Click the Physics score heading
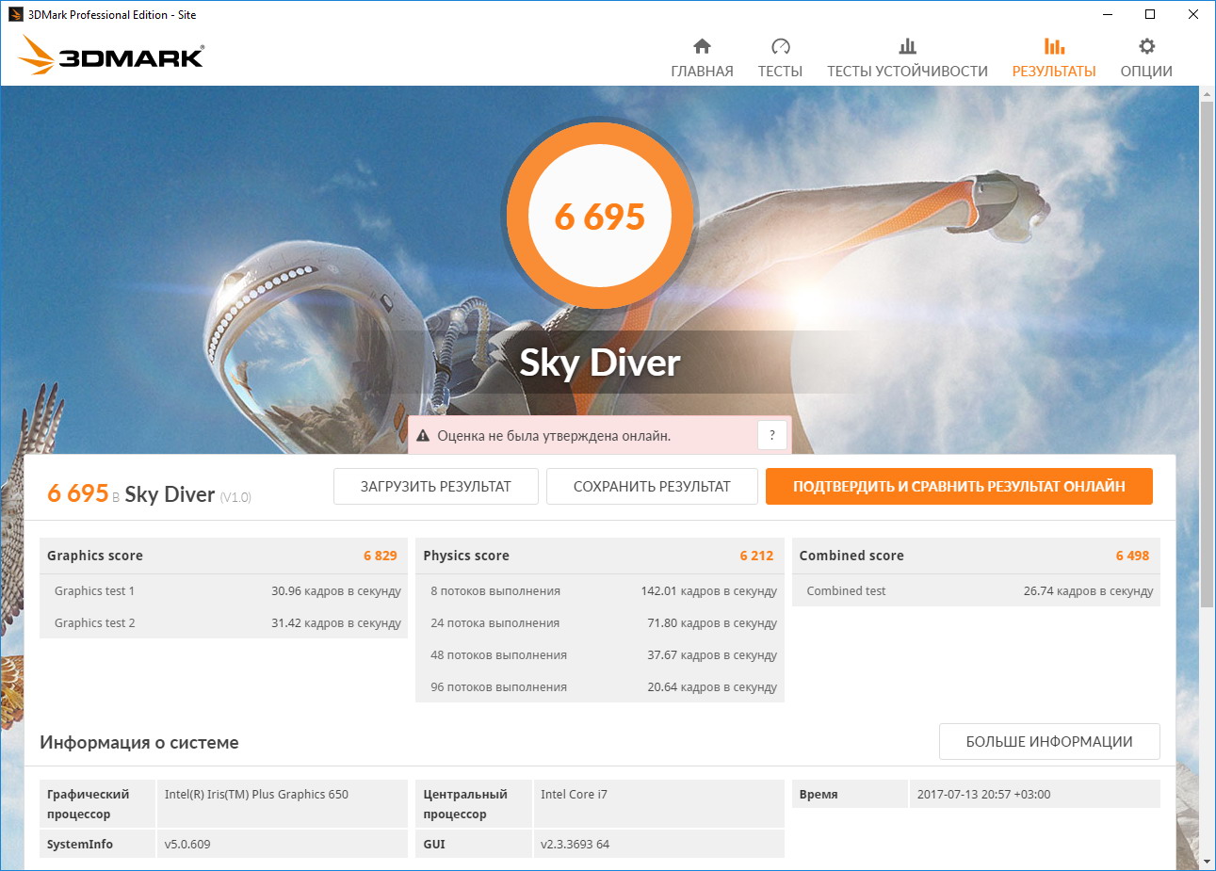Image resolution: width=1216 pixels, height=871 pixels. click(466, 556)
